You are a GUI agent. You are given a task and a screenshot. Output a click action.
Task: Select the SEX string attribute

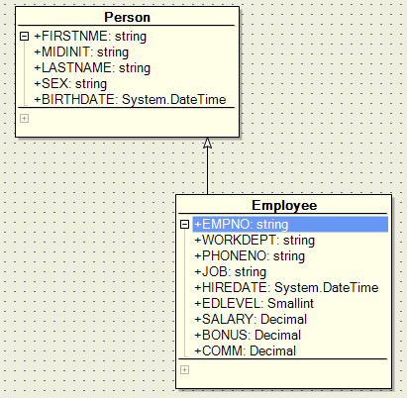[x=70, y=83]
